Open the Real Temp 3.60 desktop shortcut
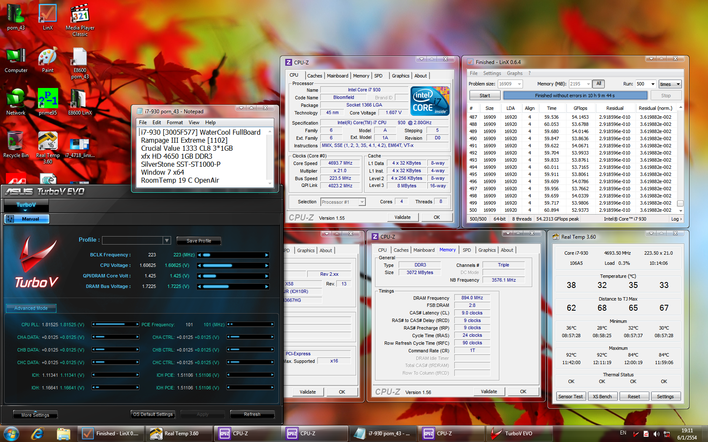The image size is (708, 442). pyautogui.click(x=48, y=147)
